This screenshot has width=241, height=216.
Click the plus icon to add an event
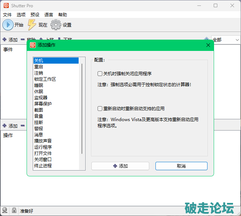click(x=4, y=39)
